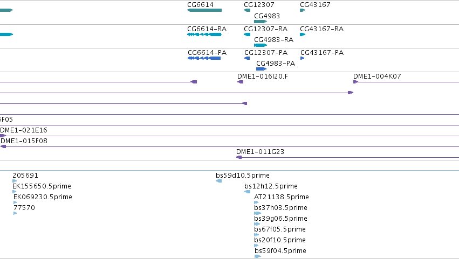Click the bs20f10.5prime EST glyph
Image resolution: width=459 pixels, height=259 pixels.
click(x=256, y=246)
